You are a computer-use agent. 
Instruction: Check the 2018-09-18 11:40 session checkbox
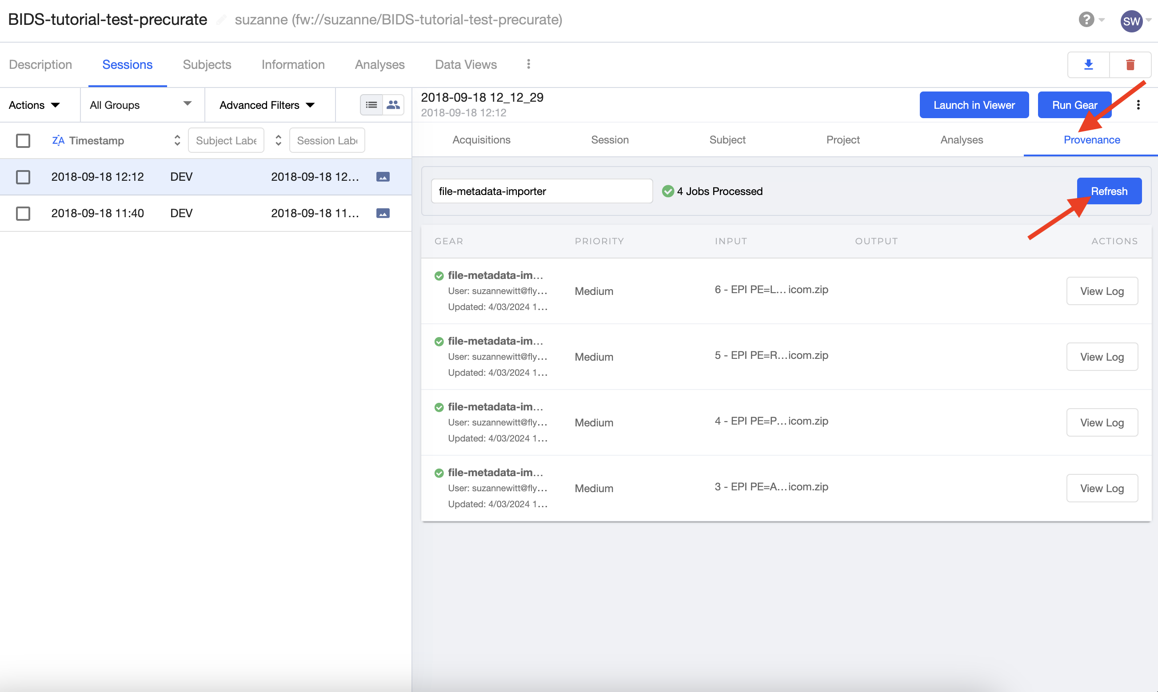coord(23,213)
